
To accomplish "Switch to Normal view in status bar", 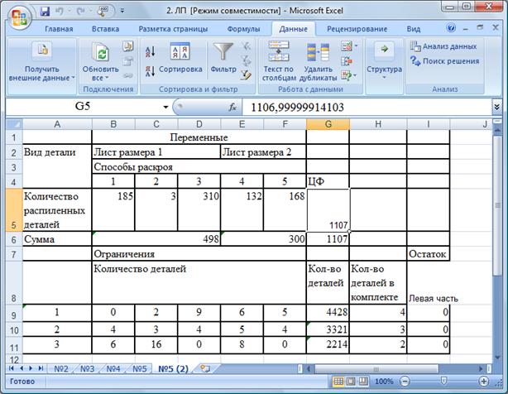I will tap(338, 382).
